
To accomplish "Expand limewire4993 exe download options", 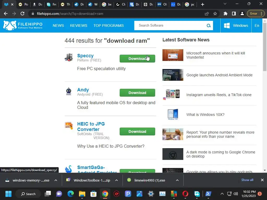I will pos(177,180).
